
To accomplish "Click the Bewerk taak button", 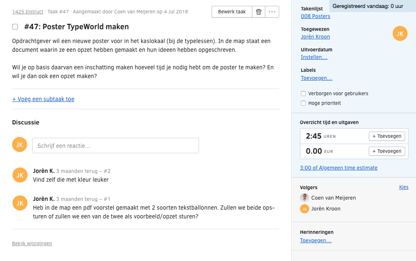I will click(x=232, y=12).
